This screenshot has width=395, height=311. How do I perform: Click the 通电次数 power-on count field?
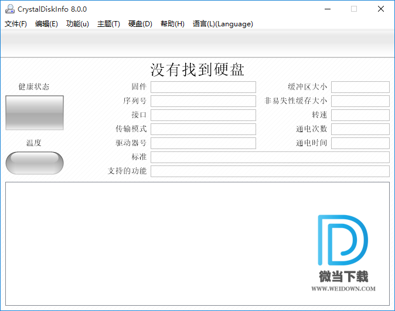click(x=360, y=129)
